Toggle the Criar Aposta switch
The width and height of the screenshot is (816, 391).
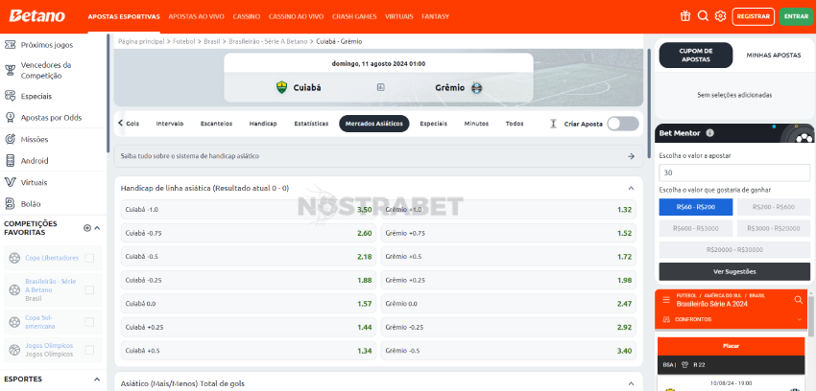pyautogui.click(x=622, y=124)
